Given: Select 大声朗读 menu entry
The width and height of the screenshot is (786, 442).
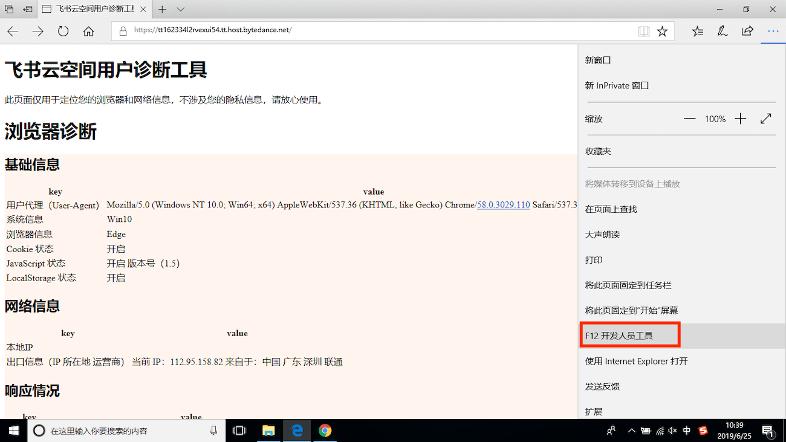Looking at the screenshot, I should [x=682, y=235].
